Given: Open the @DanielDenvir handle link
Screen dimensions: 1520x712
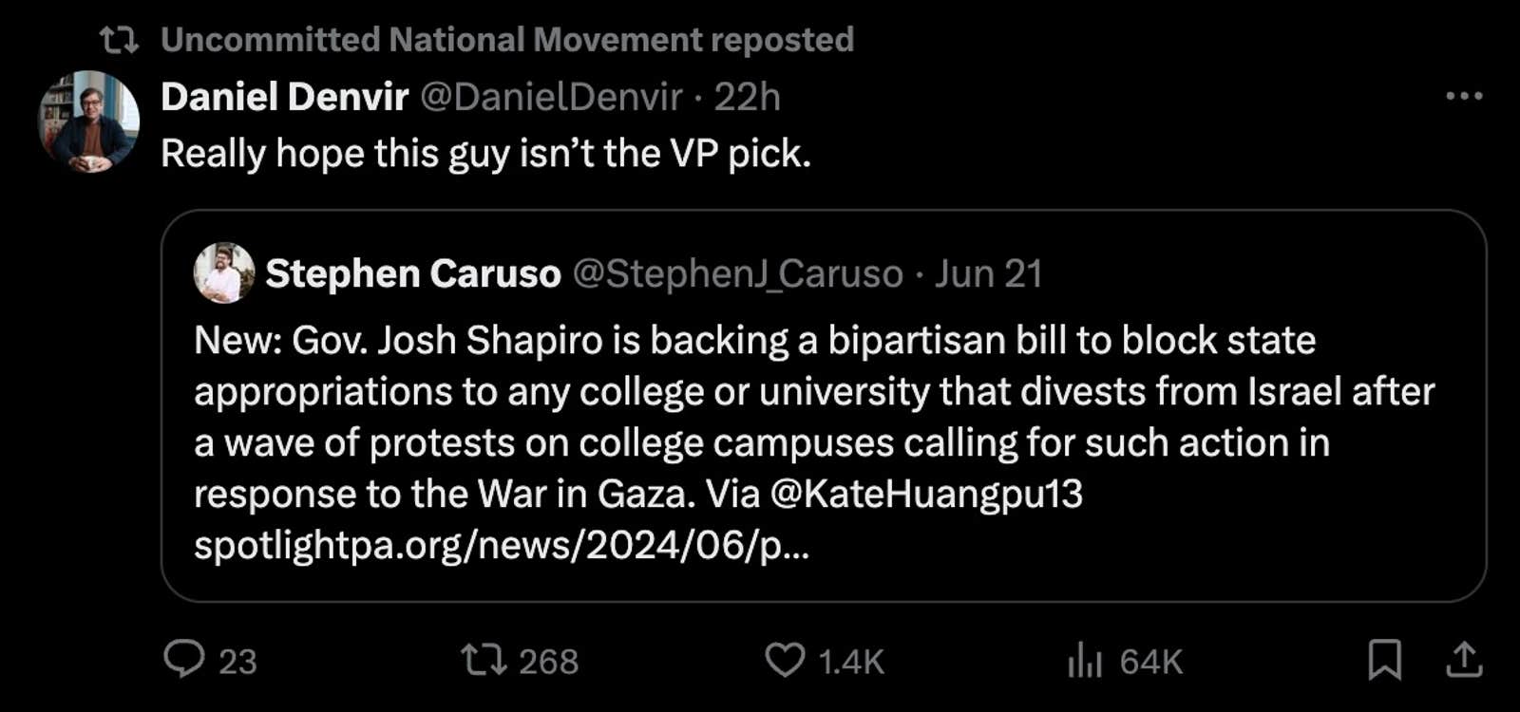Looking at the screenshot, I should pos(551,97).
